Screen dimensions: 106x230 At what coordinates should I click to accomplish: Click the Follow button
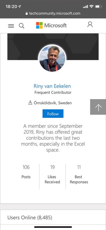53,113
